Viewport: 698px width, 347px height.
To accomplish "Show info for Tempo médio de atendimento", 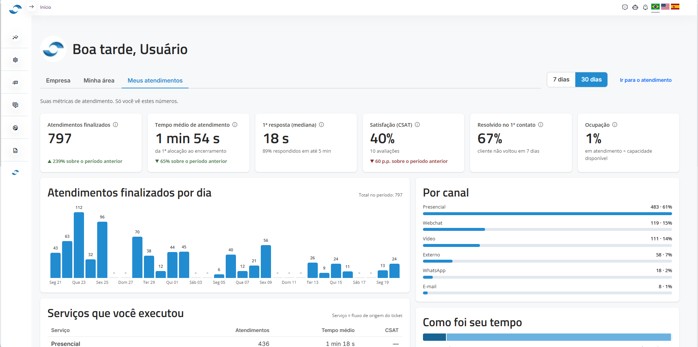I will [x=235, y=125].
